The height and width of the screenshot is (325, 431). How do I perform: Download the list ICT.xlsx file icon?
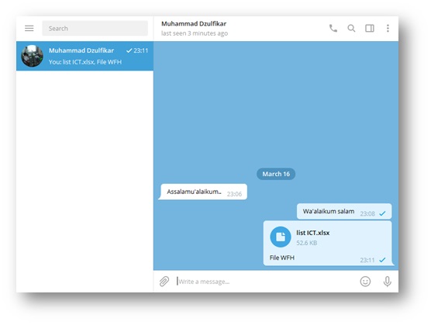click(x=281, y=237)
